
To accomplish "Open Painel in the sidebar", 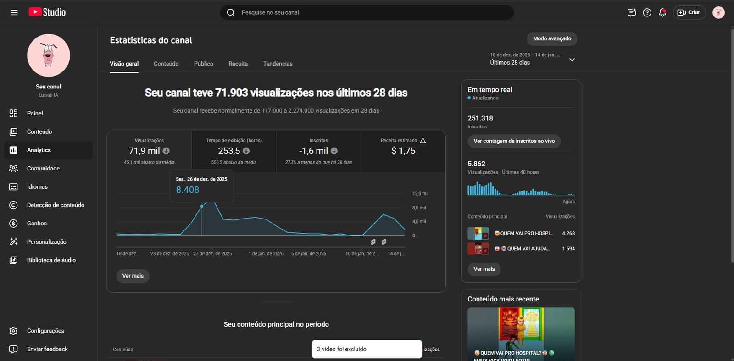I will coord(48,113).
